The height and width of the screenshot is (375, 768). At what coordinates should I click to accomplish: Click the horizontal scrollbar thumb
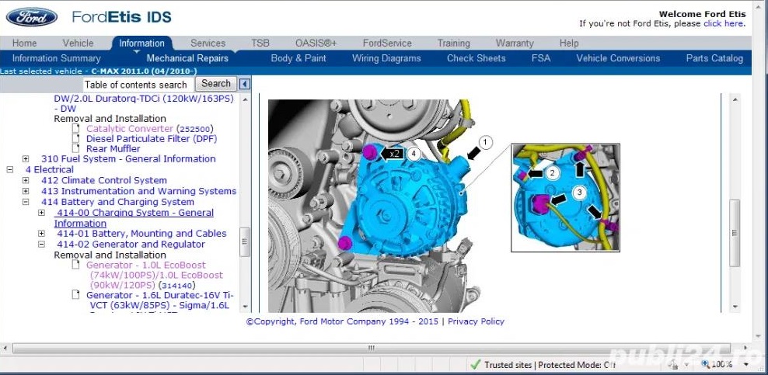(x=371, y=348)
